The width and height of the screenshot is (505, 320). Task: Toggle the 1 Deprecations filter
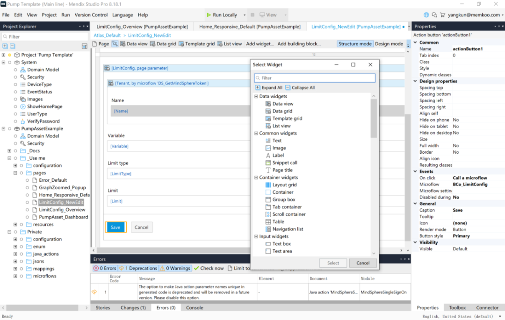click(x=138, y=268)
